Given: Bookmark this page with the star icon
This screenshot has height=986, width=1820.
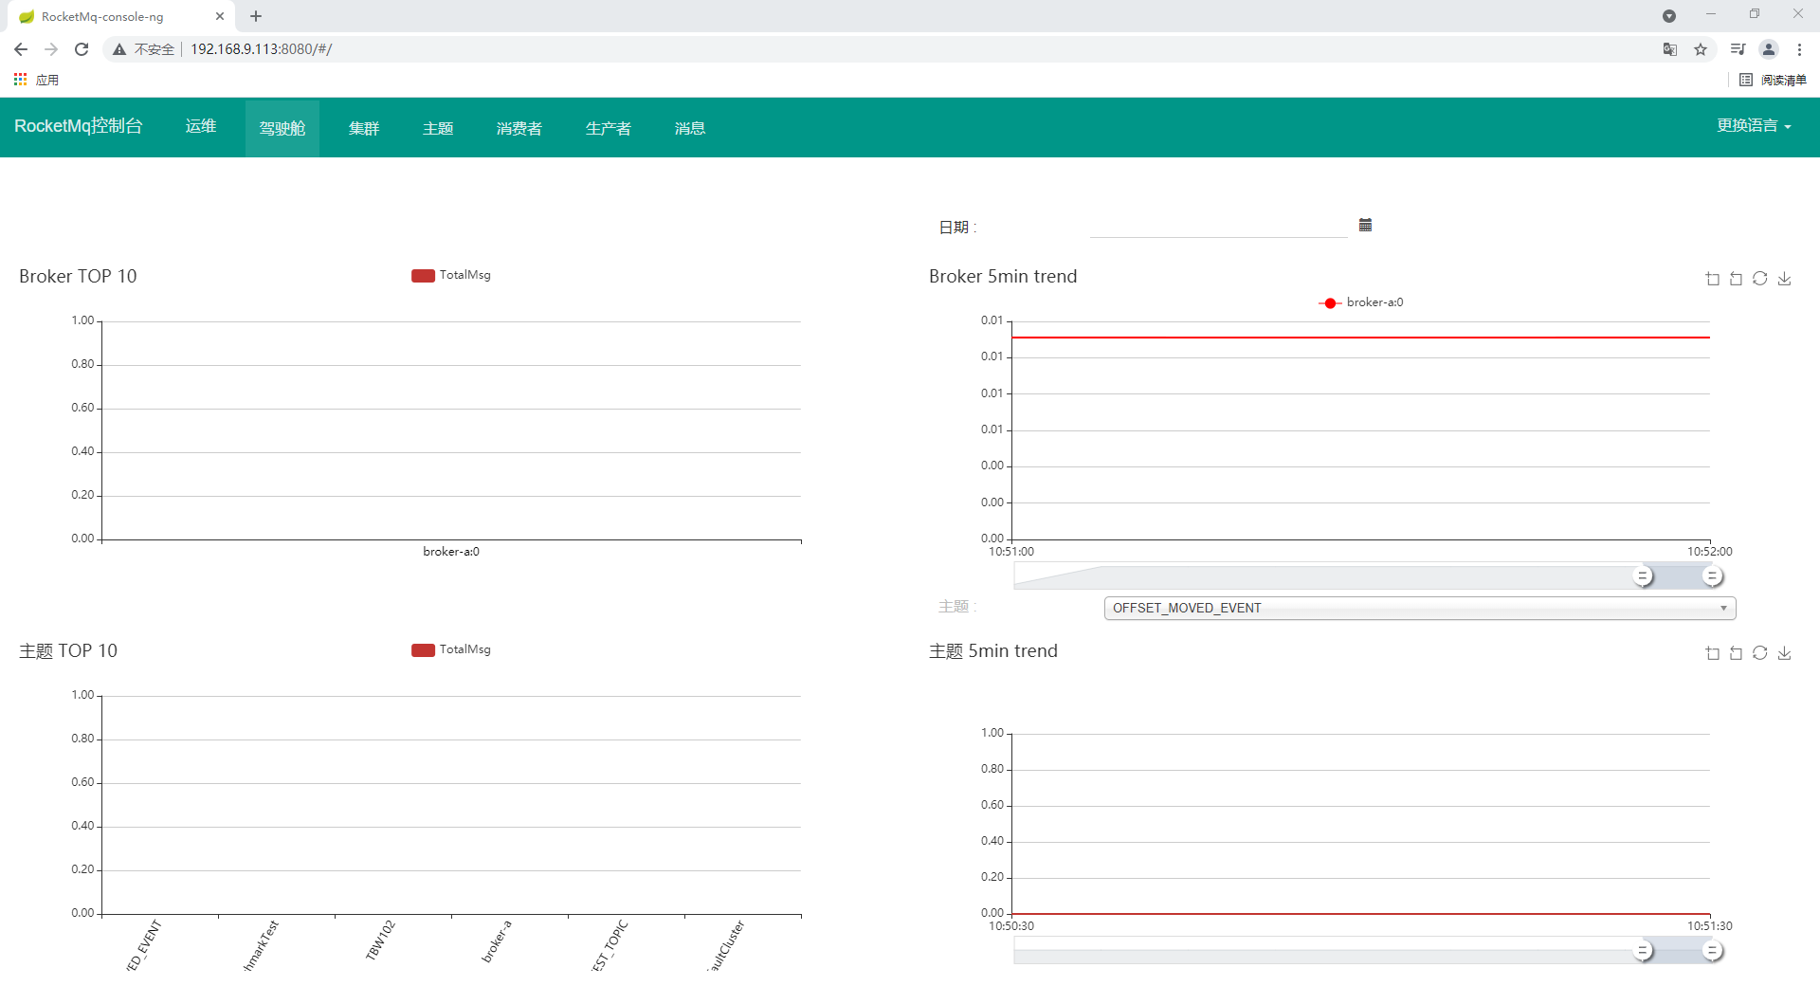Looking at the screenshot, I should [x=1701, y=49].
